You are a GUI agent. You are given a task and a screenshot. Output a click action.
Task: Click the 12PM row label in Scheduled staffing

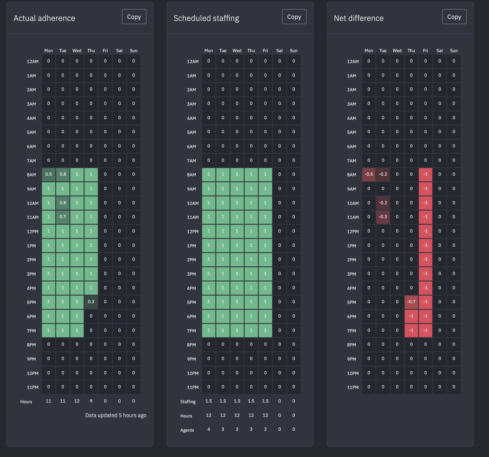coord(193,231)
